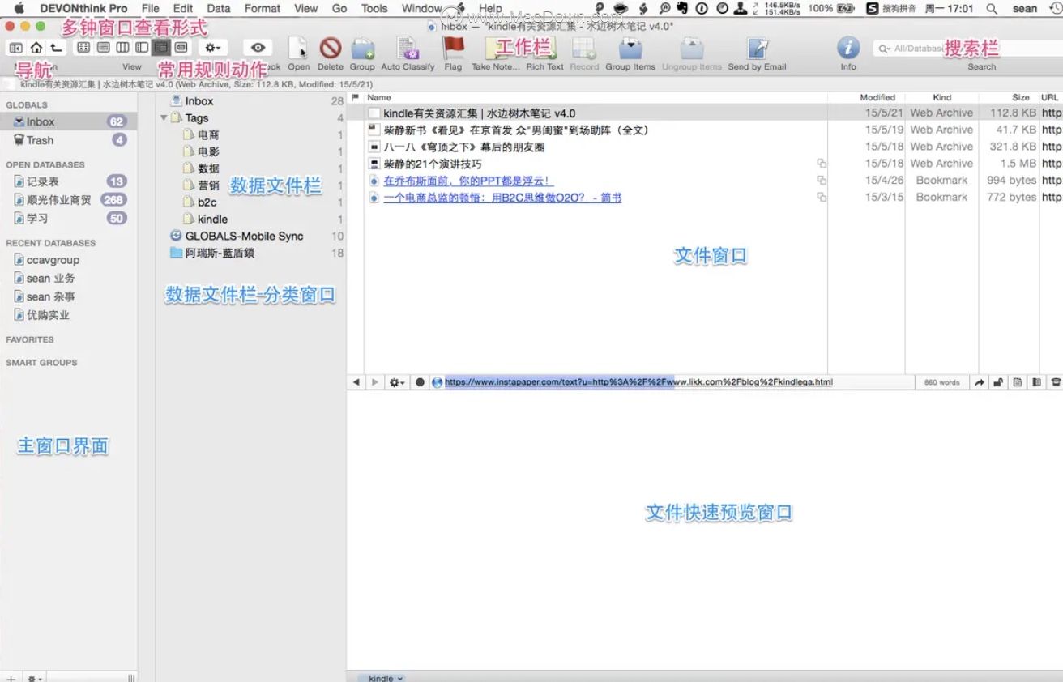
Task: Open the toolbar gear Action dropdown
Action: 213,48
